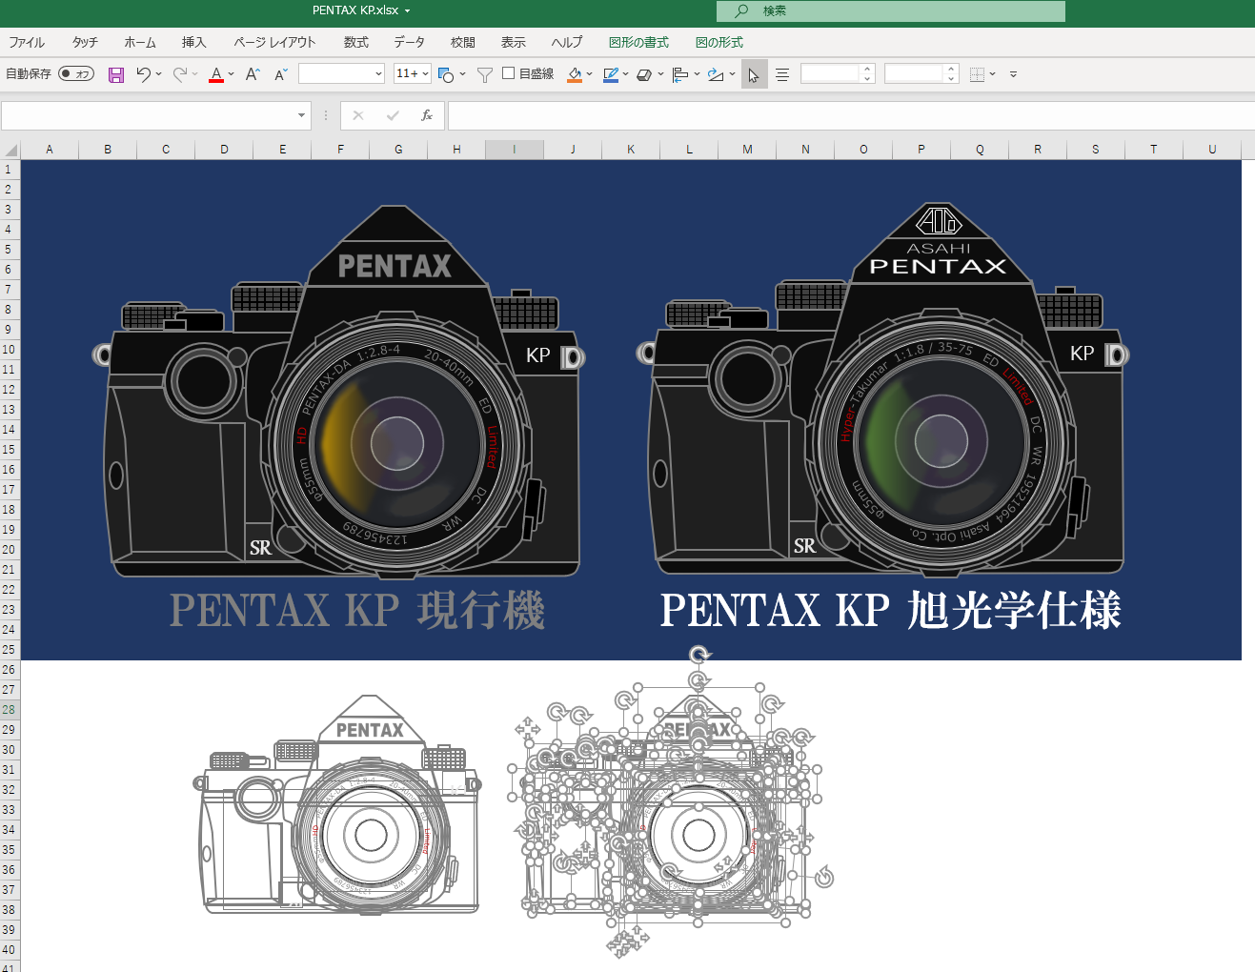The image size is (1255, 972).
Task: Open the 表示 tab
Action: coord(514,43)
